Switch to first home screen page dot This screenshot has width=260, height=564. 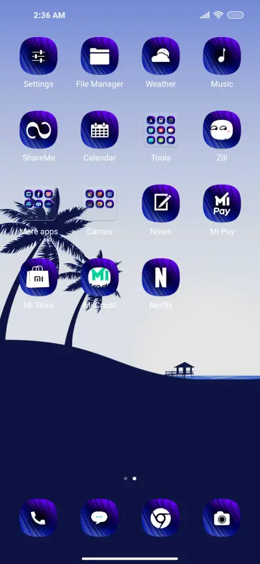click(x=125, y=479)
